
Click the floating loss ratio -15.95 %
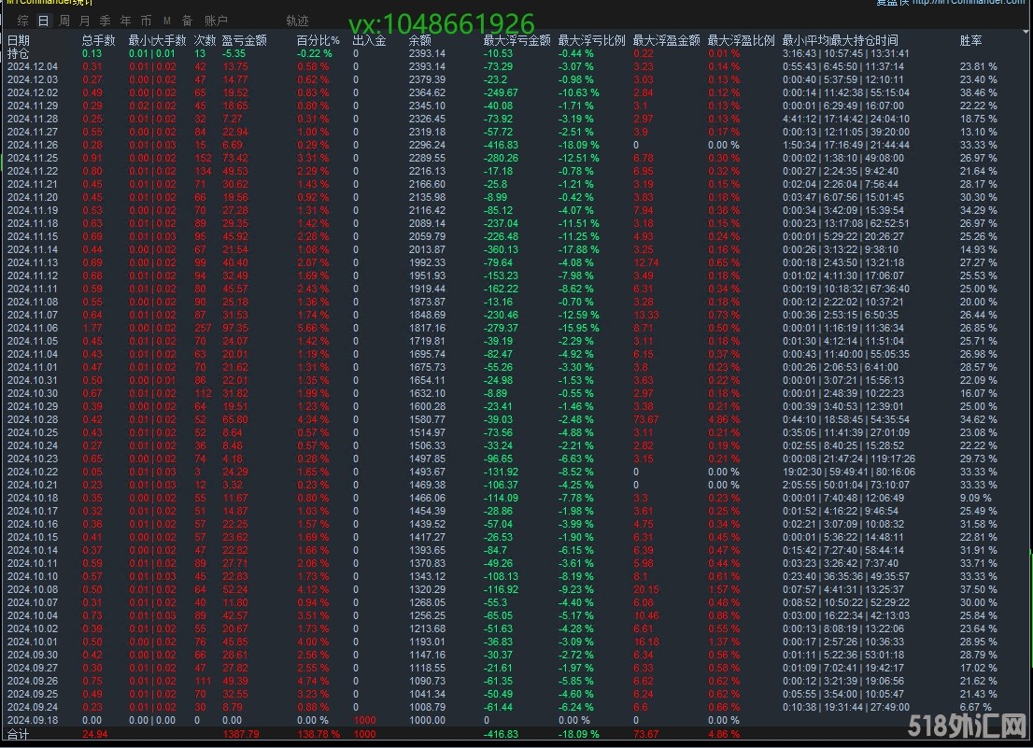579,328
